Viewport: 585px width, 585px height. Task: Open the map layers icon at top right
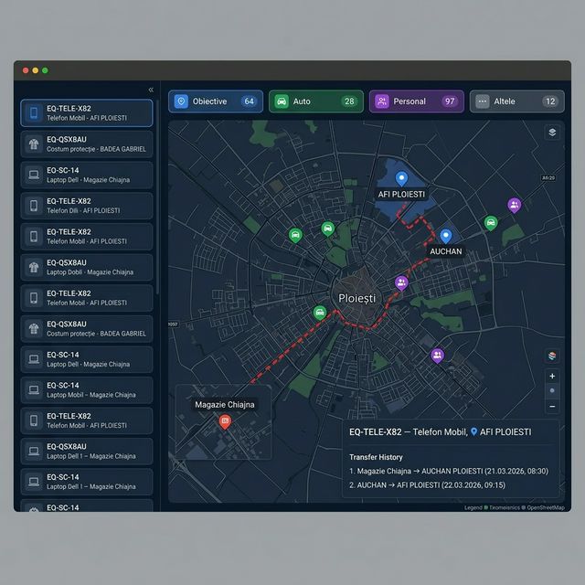pos(551,133)
